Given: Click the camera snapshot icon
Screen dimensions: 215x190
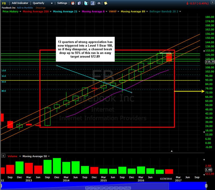Looking at the screenshot, I should 99,3.
